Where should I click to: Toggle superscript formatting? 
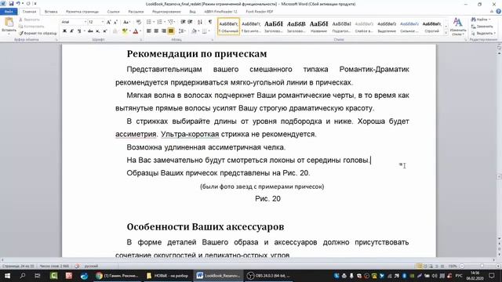(x=104, y=31)
